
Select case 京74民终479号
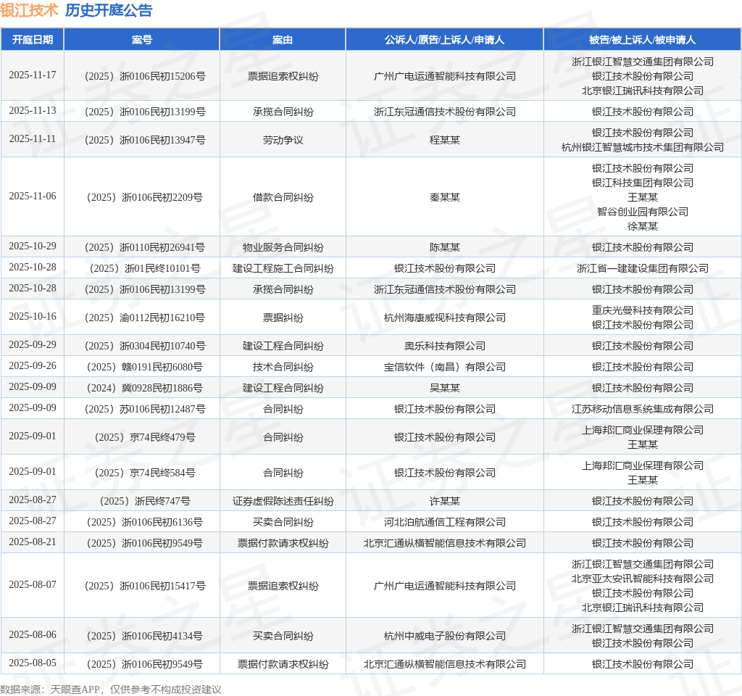(145, 437)
